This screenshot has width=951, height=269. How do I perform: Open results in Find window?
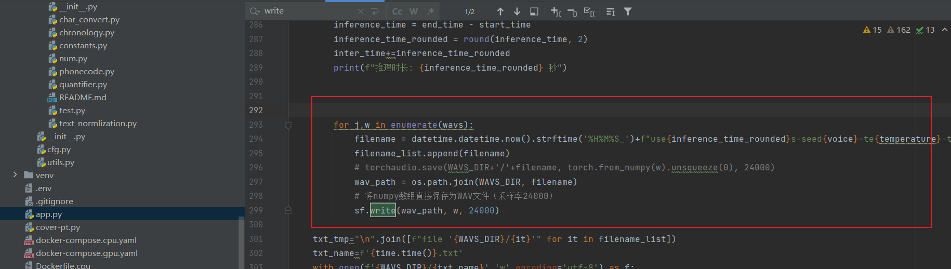point(534,11)
